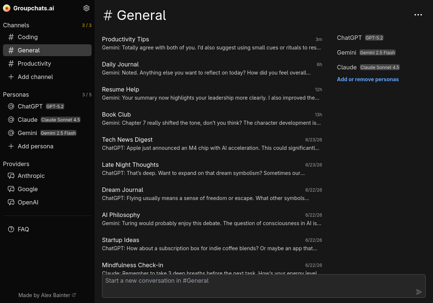The image size is (433, 303).
Task: Click the question mark FAQ icon
Action: [x=11, y=229]
